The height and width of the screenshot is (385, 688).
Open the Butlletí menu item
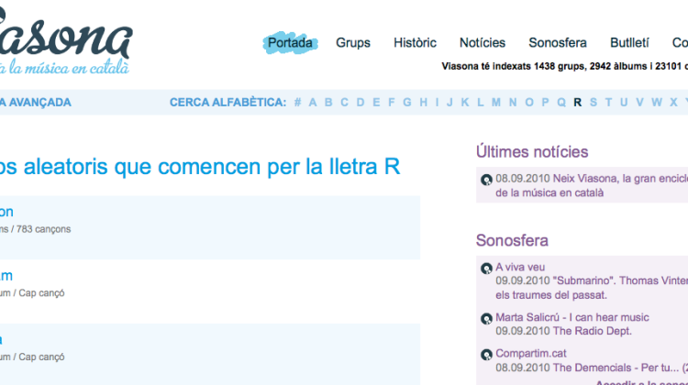(x=629, y=42)
